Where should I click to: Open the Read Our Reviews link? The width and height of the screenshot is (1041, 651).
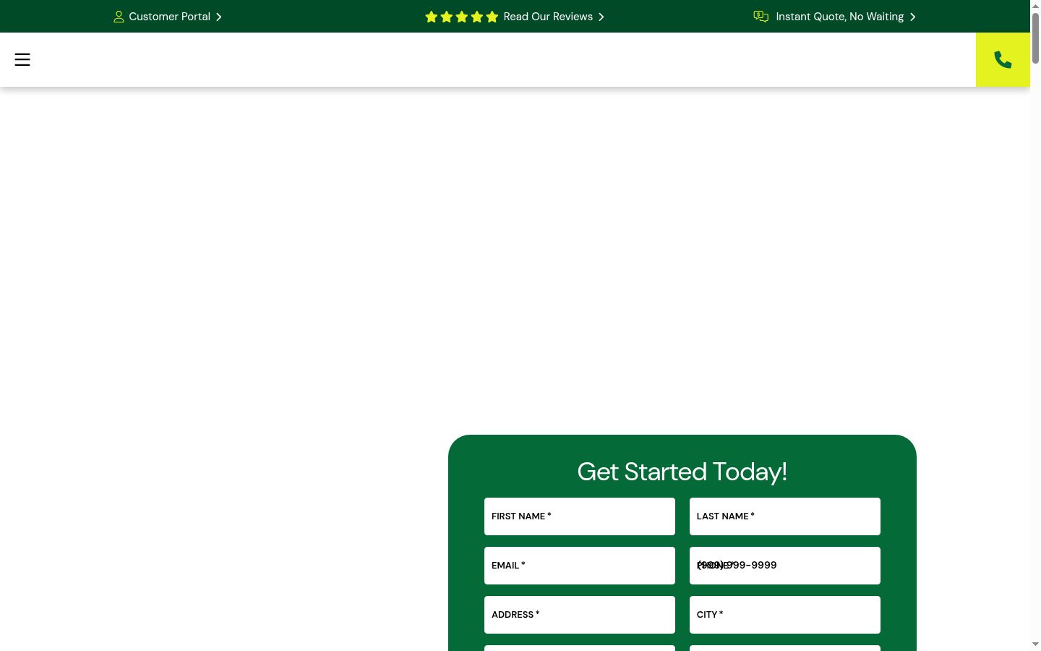click(514, 17)
